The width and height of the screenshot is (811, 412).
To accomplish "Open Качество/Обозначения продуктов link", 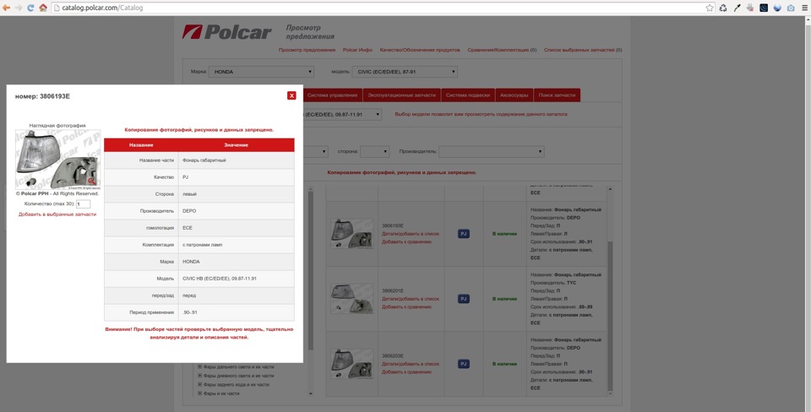I will tap(420, 50).
